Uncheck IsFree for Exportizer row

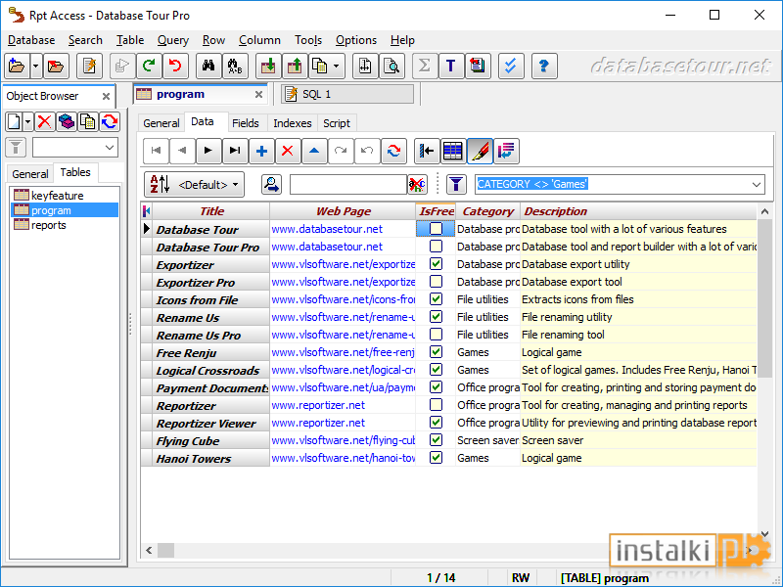pos(436,264)
